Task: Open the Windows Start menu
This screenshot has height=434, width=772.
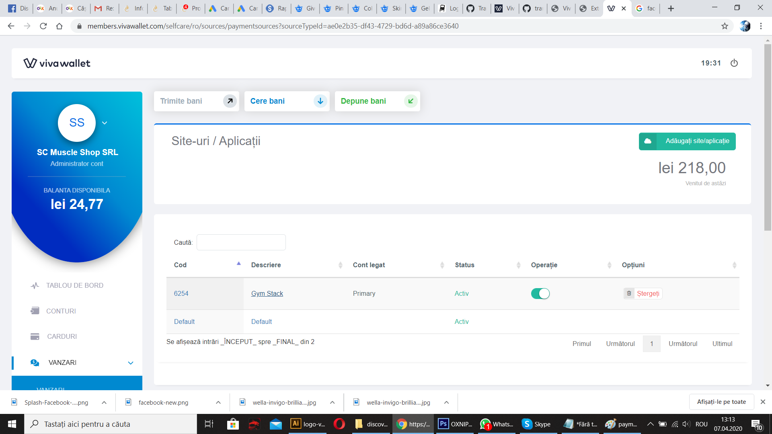Action: (12, 424)
